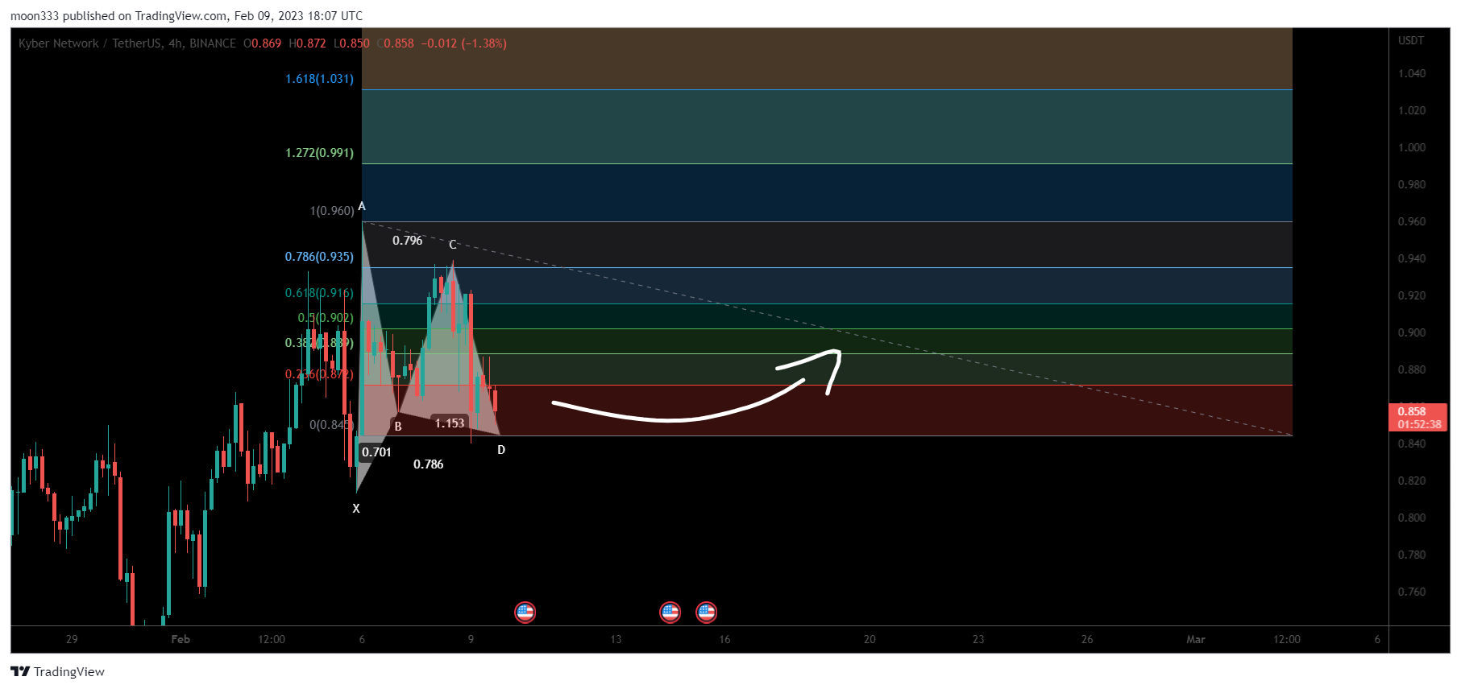Image resolution: width=1461 pixels, height=689 pixels.
Task: Click 0.760 on the price axis
Action: point(1412,592)
